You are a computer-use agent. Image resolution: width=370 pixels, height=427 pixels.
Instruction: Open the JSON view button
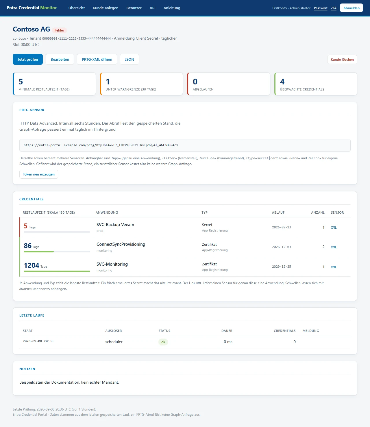129,59
